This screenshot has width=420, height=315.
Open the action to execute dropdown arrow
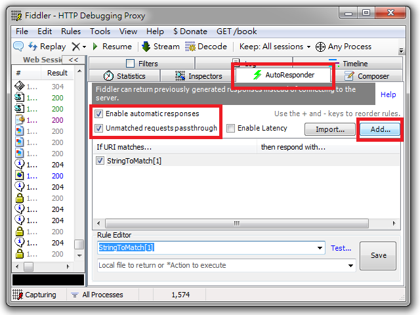[350, 266]
